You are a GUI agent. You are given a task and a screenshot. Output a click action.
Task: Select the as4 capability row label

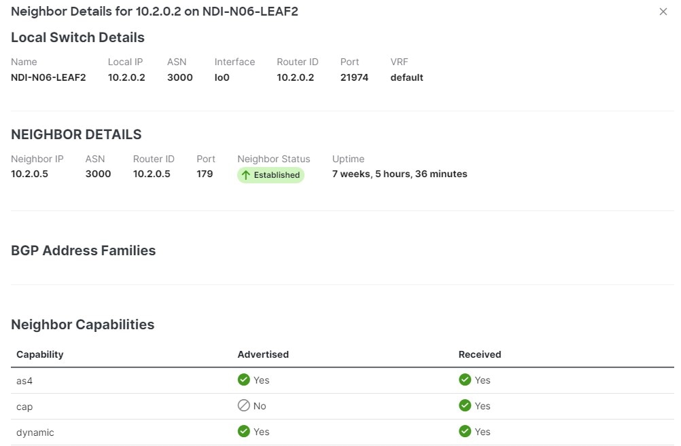click(24, 381)
